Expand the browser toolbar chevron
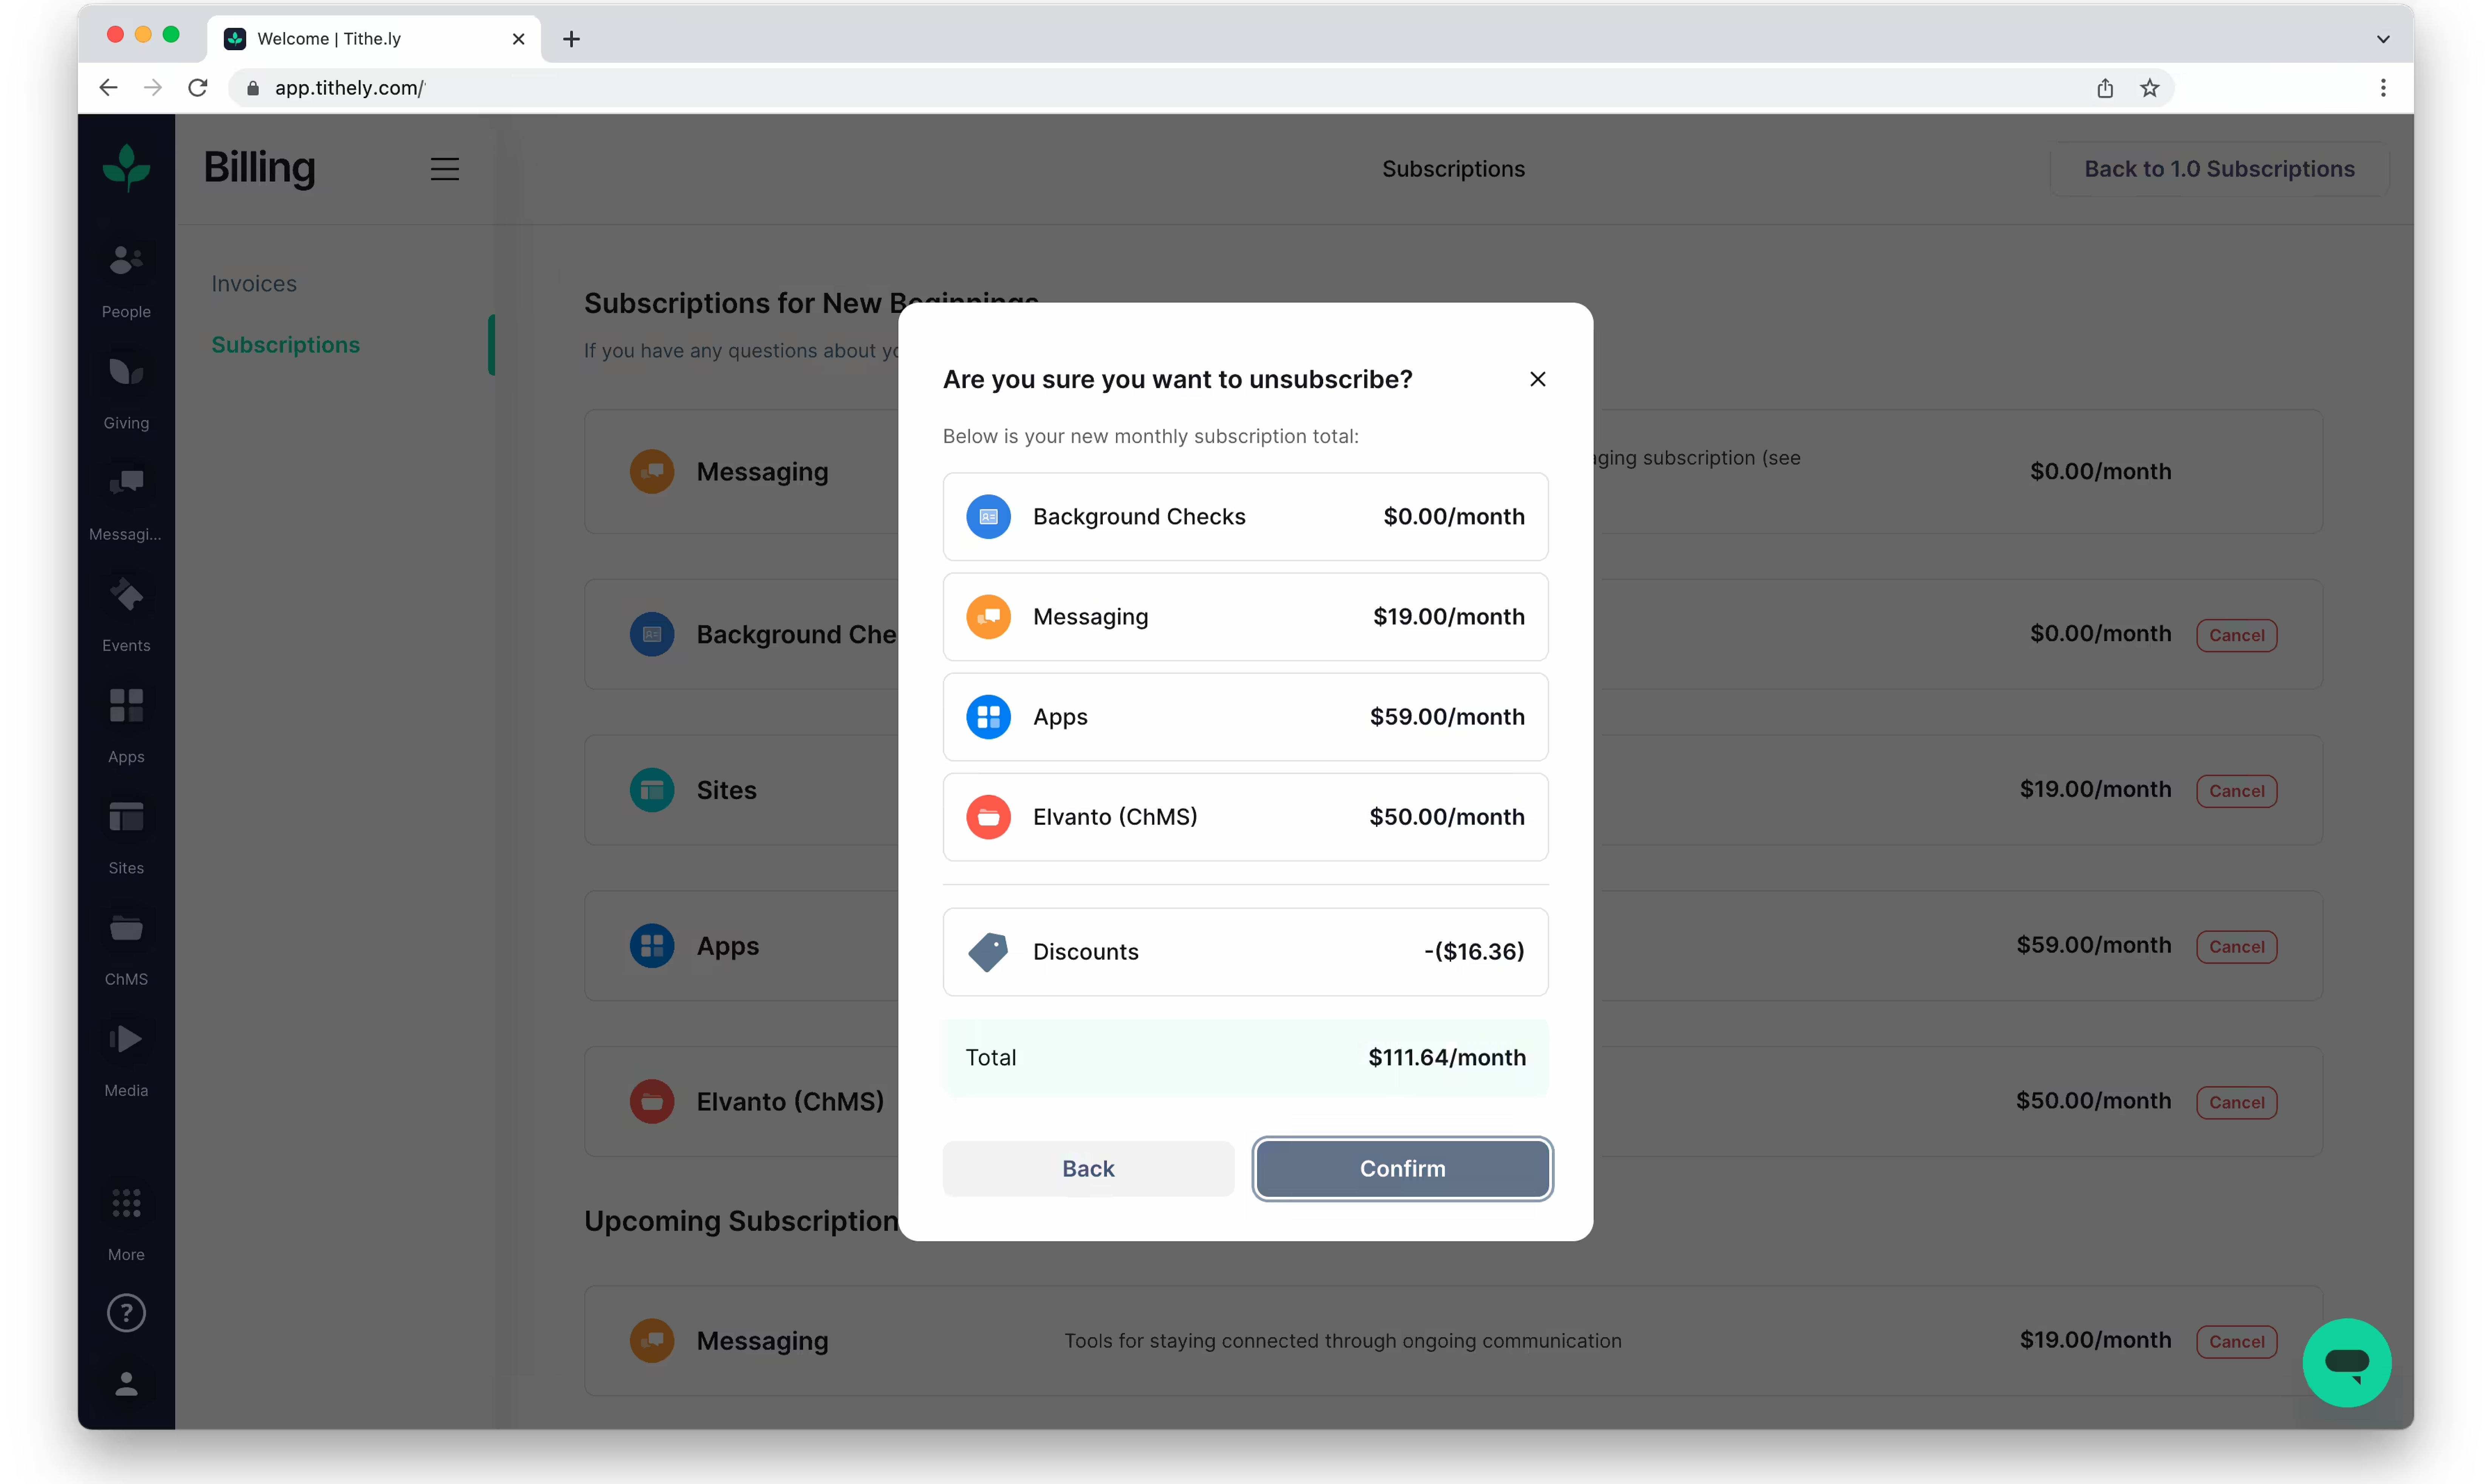 click(2382, 39)
